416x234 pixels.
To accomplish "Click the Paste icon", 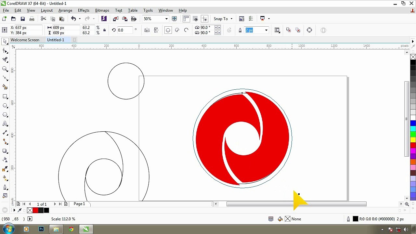I will coord(62,19).
